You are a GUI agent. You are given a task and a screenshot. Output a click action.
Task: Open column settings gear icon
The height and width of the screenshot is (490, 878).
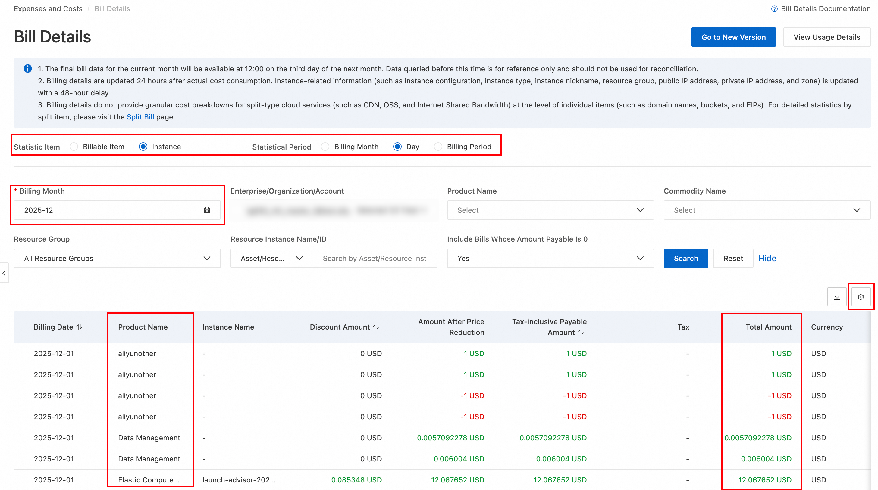(861, 297)
